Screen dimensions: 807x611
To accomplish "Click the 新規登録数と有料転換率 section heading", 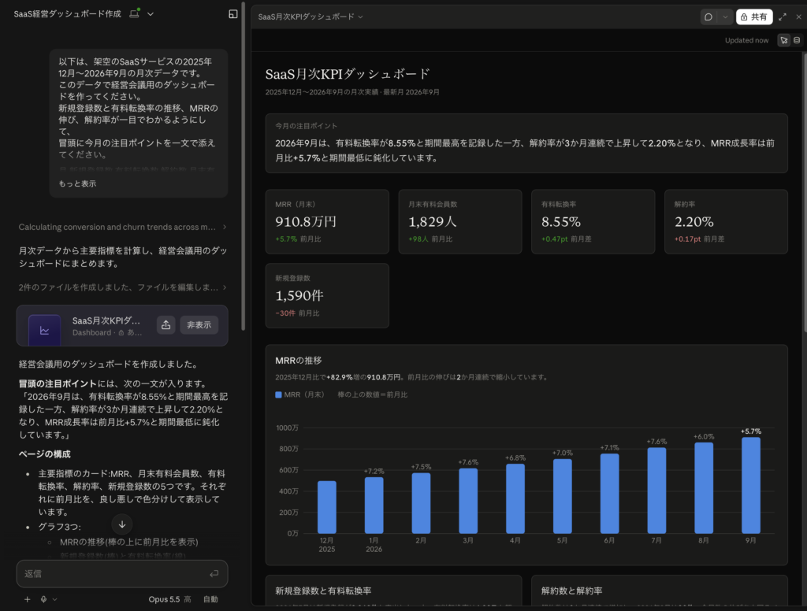I will [x=323, y=591].
